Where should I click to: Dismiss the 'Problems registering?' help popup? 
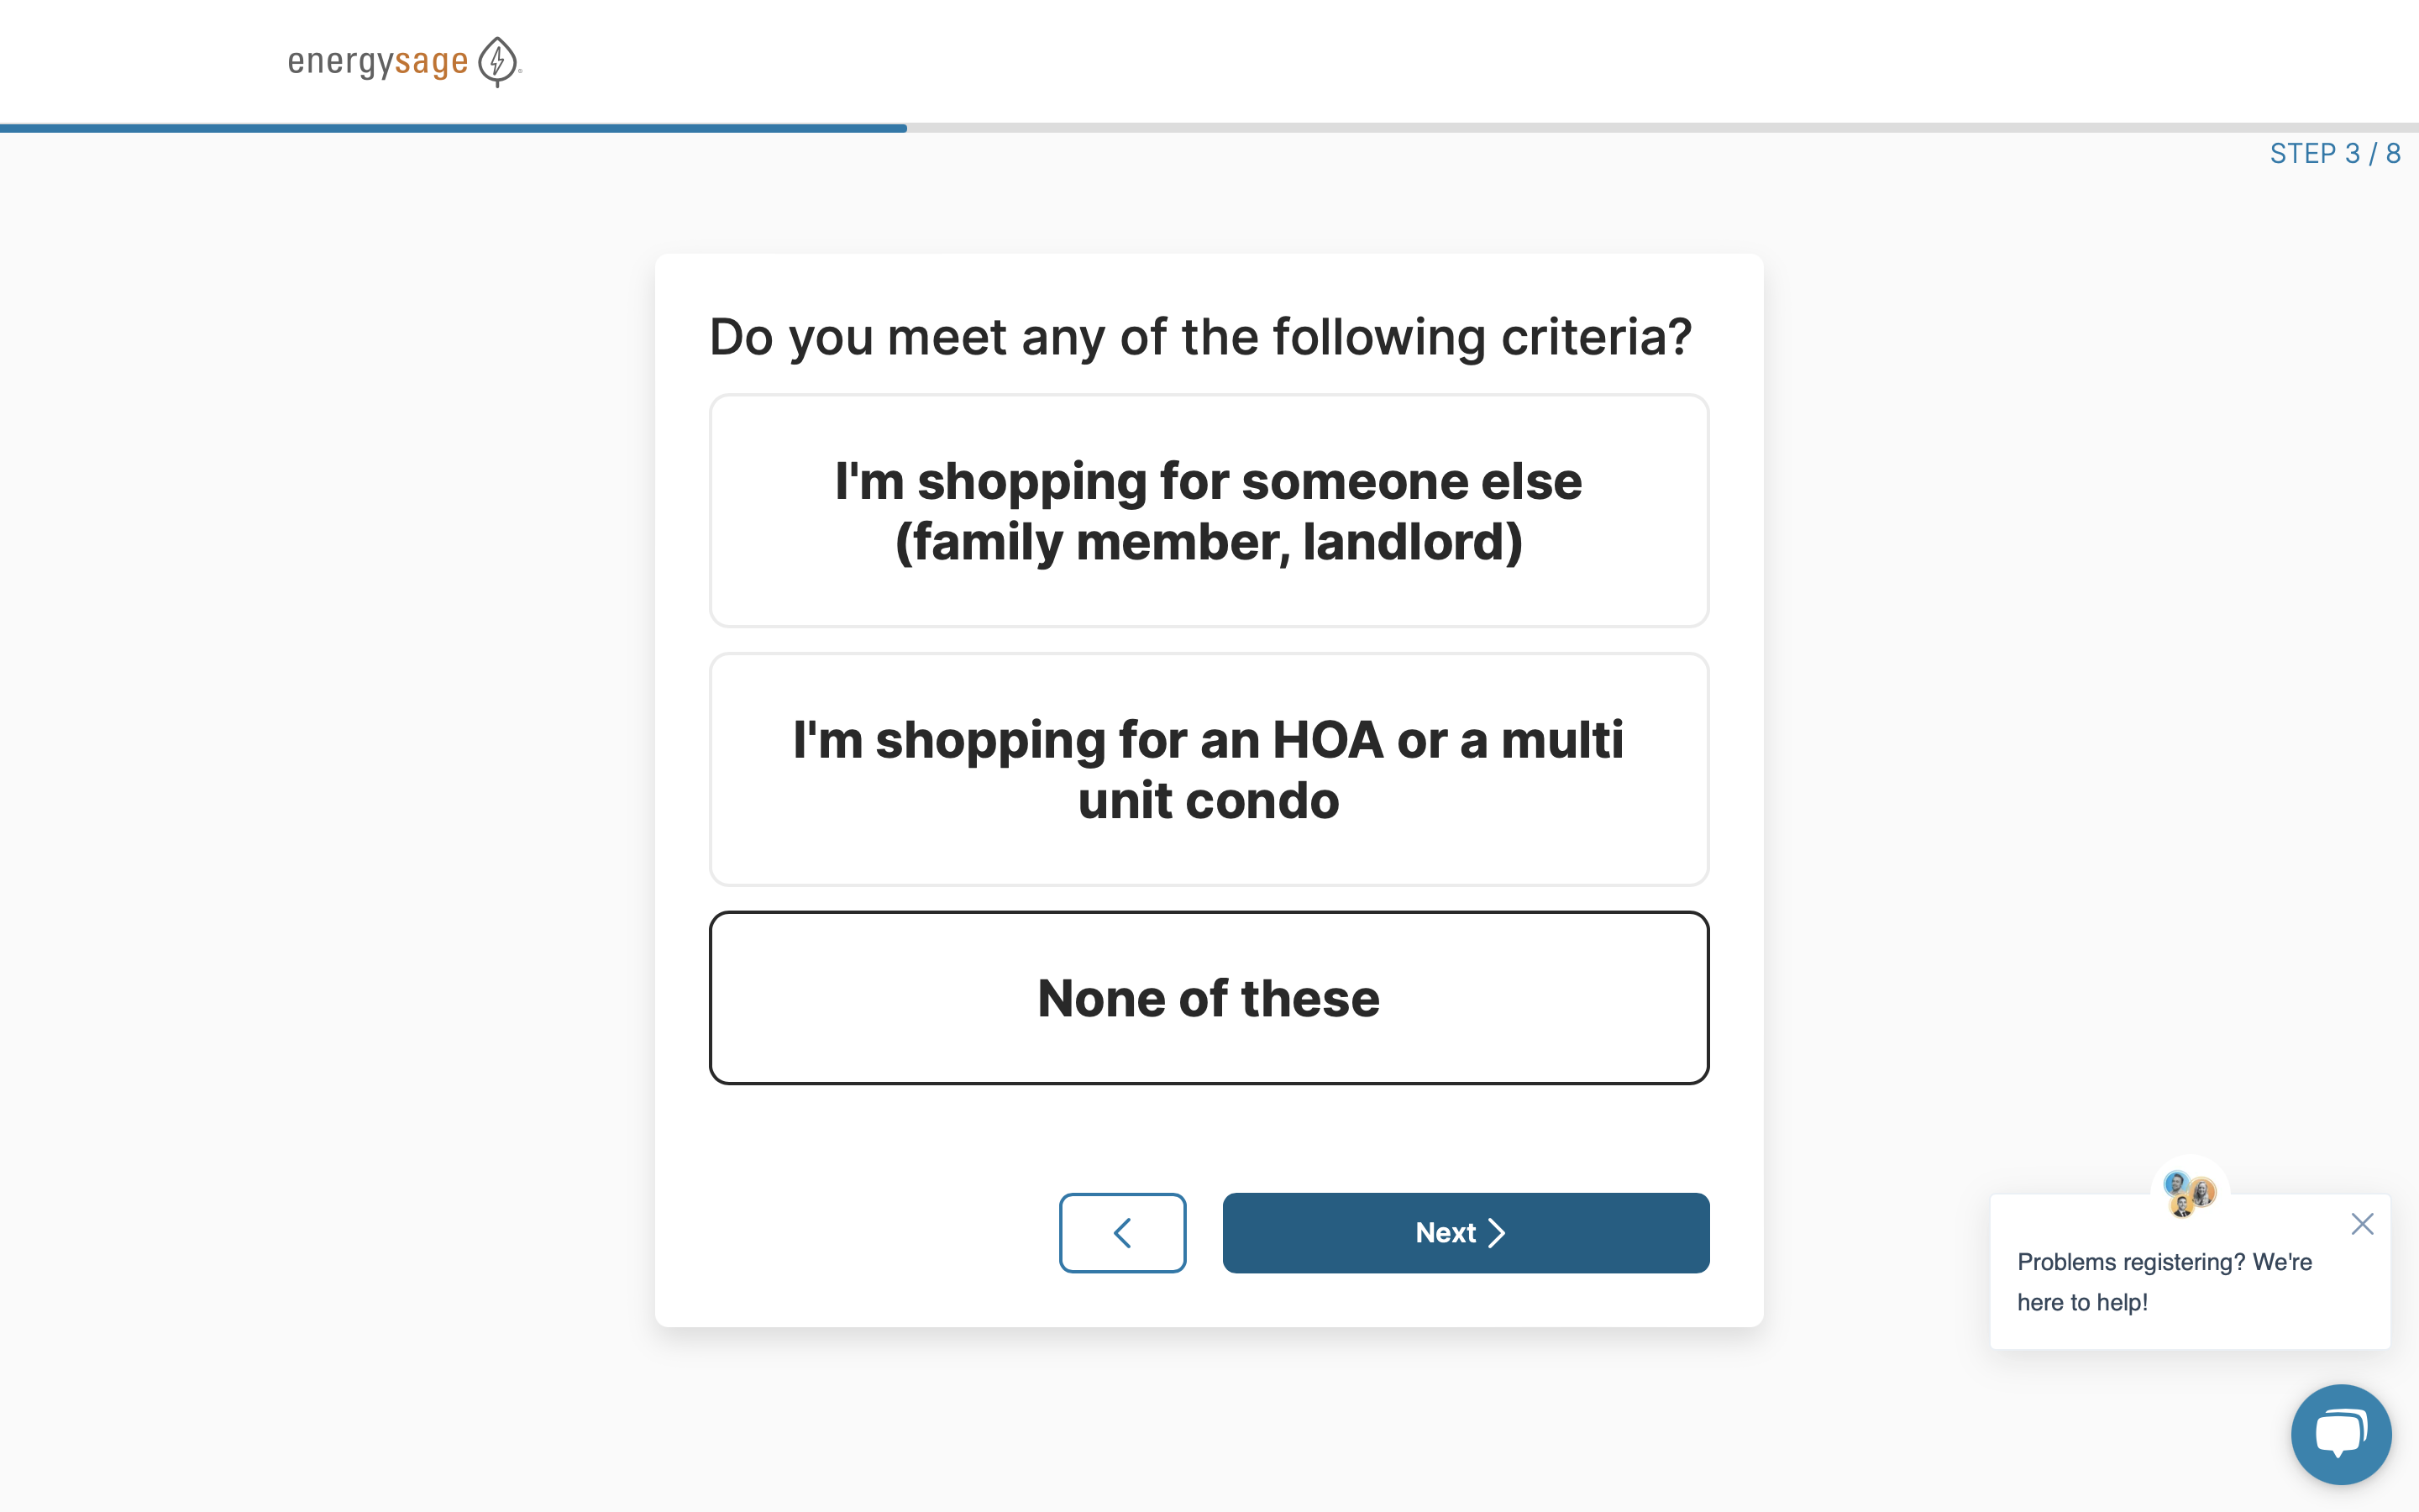(2362, 1224)
